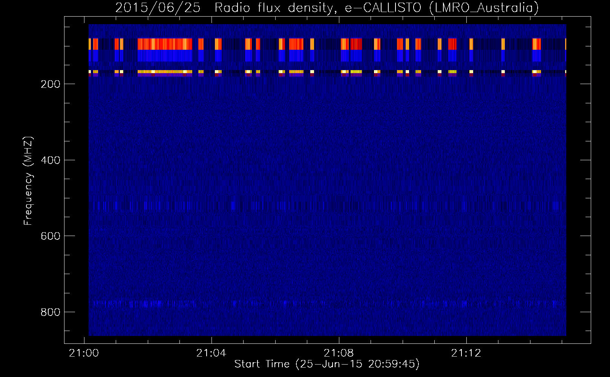Click the 21:08 time tick label
Image resolution: width=610 pixels, height=377 pixels.
click(x=339, y=353)
